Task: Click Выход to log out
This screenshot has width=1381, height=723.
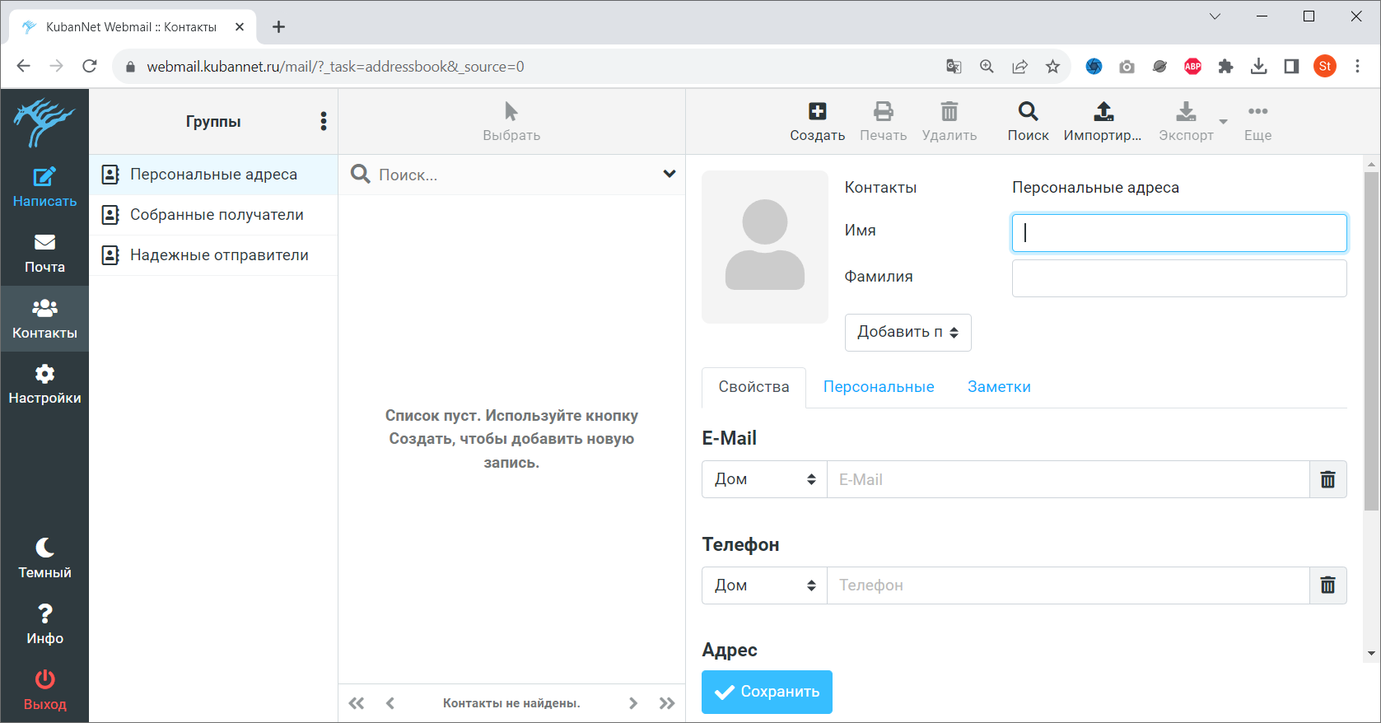Action: (x=44, y=690)
